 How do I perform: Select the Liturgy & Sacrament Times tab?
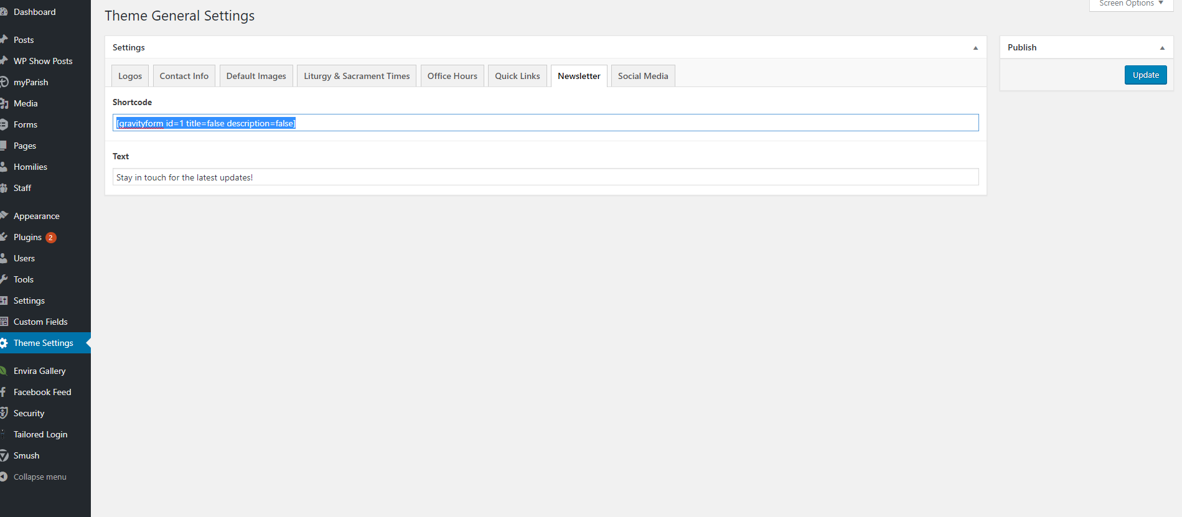pos(357,76)
